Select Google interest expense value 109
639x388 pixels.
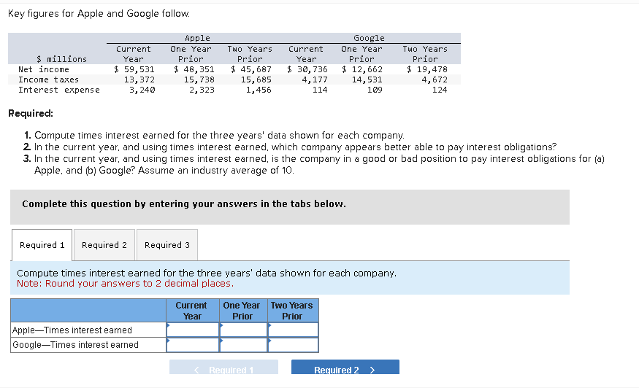pyautogui.click(x=375, y=90)
